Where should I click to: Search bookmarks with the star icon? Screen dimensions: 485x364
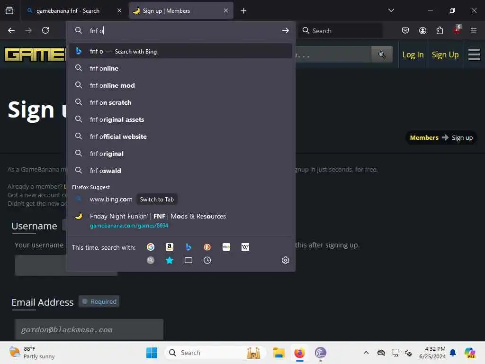(x=170, y=260)
